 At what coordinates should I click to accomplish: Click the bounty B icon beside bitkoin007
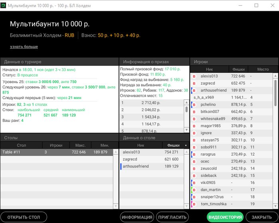coord(194,112)
